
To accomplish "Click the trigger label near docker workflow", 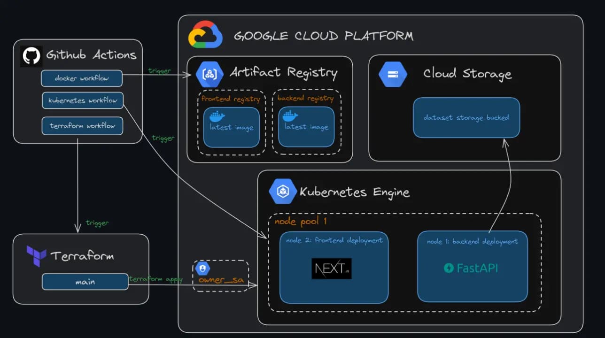I will click(x=160, y=71).
